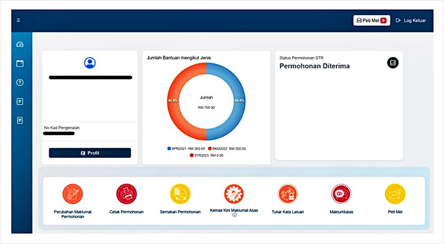This screenshot has height=244, width=444.
Task: Open the yellow Peti Mel envelope icon
Action: pos(395,194)
